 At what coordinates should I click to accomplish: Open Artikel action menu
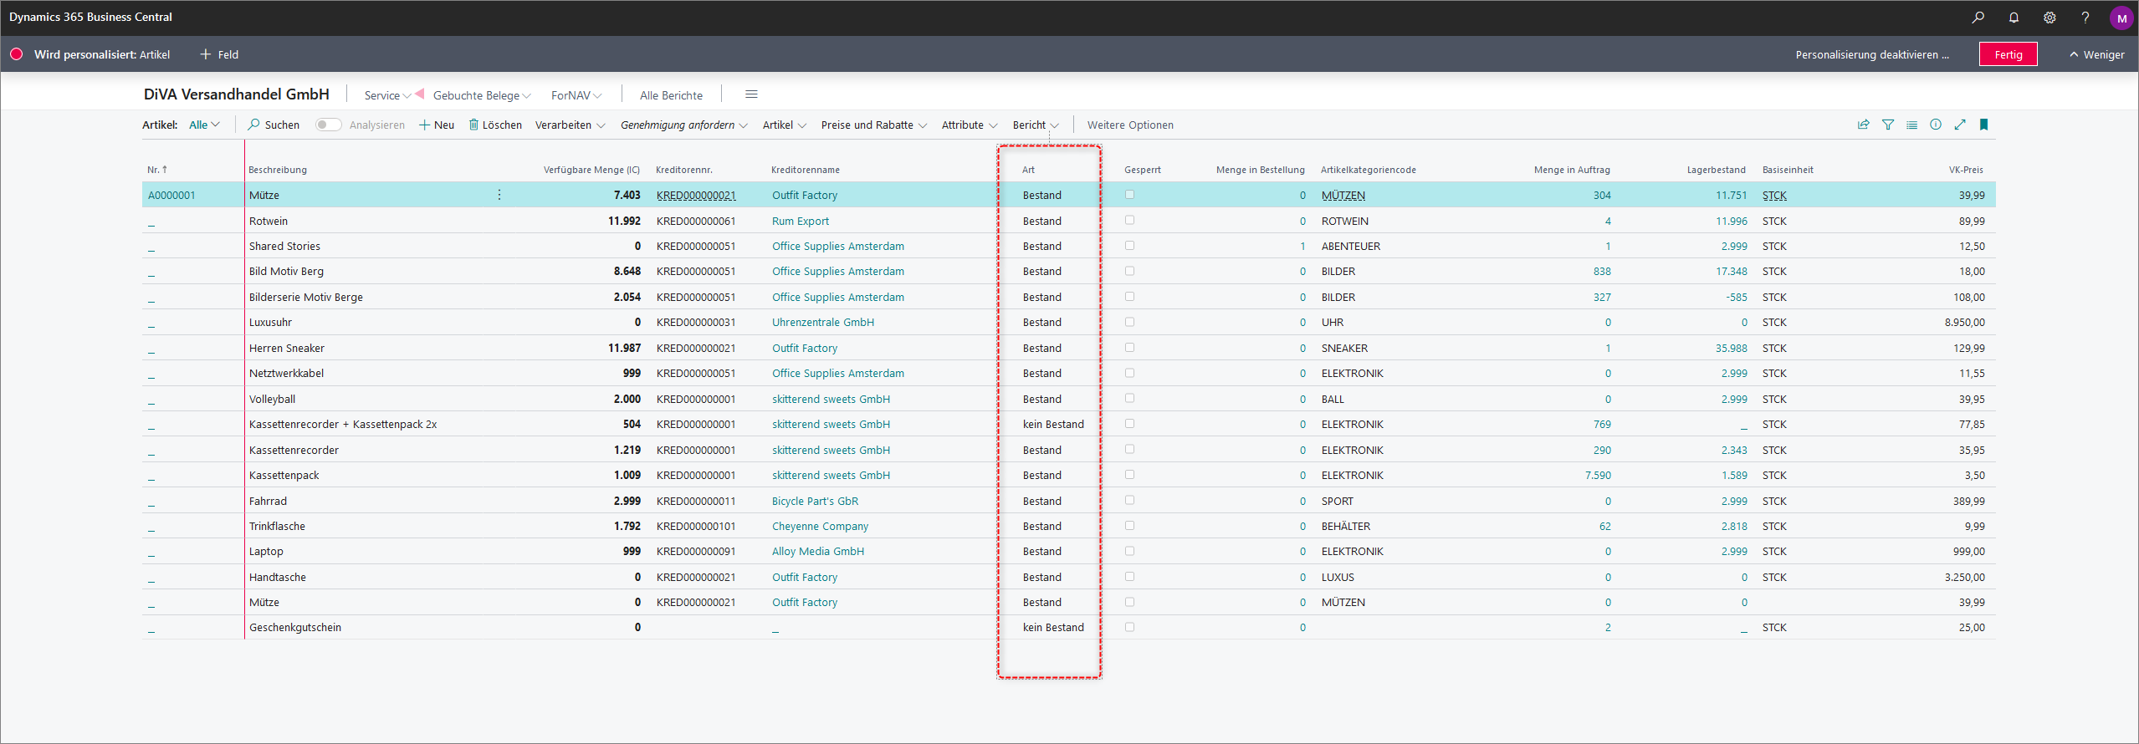[x=784, y=125]
